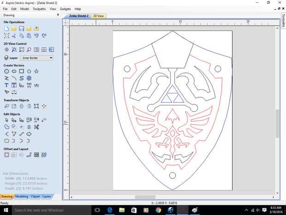Image resolution: width=286 pixels, height=215 pixels.
Task: Click the Paste clipboard icon
Action: 29,36
